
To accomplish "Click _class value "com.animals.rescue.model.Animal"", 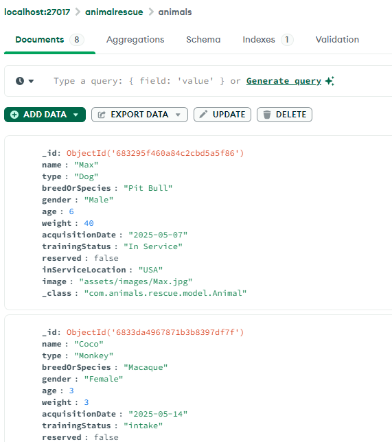I will (165, 294).
